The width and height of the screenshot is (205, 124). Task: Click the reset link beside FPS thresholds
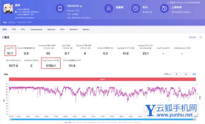194,74
